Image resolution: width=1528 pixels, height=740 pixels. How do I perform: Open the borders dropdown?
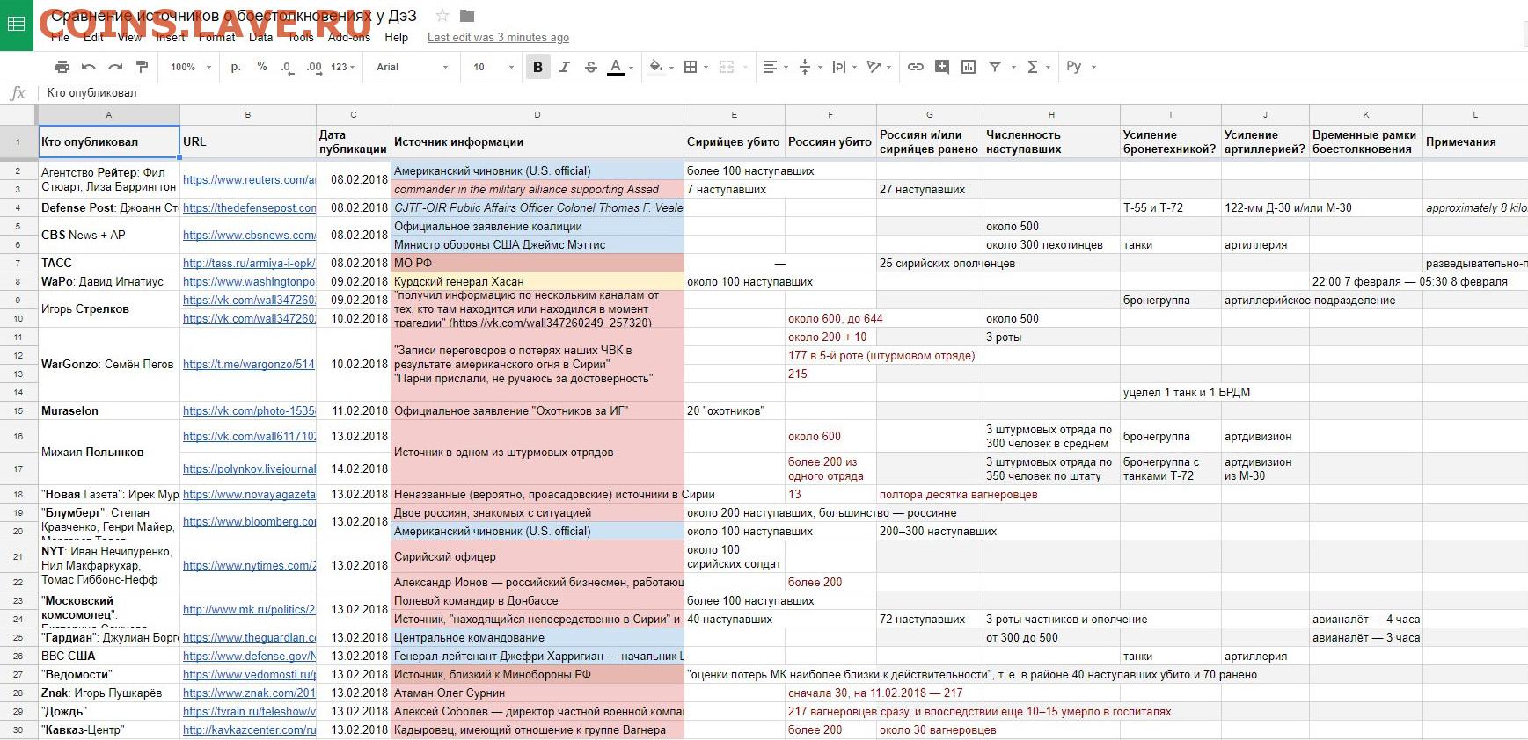[x=696, y=67]
